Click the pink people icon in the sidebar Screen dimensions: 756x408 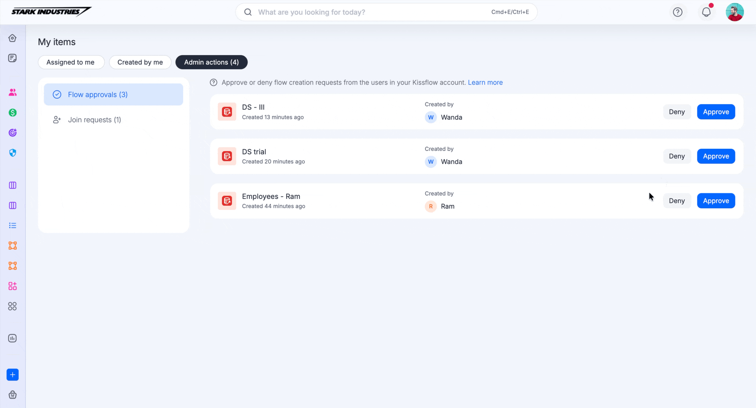12,92
